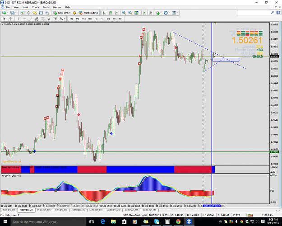
Task: Tile chart windows with toolbar icon
Action: point(136,13)
